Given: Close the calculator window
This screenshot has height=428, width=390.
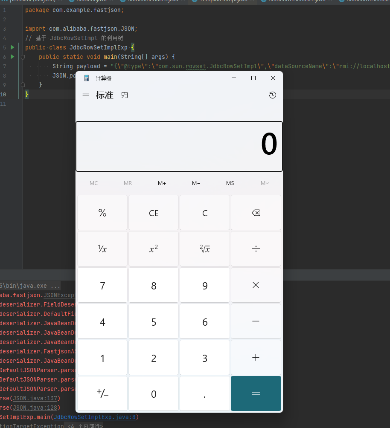Looking at the screenshot, I should click(x=273, y=78).
